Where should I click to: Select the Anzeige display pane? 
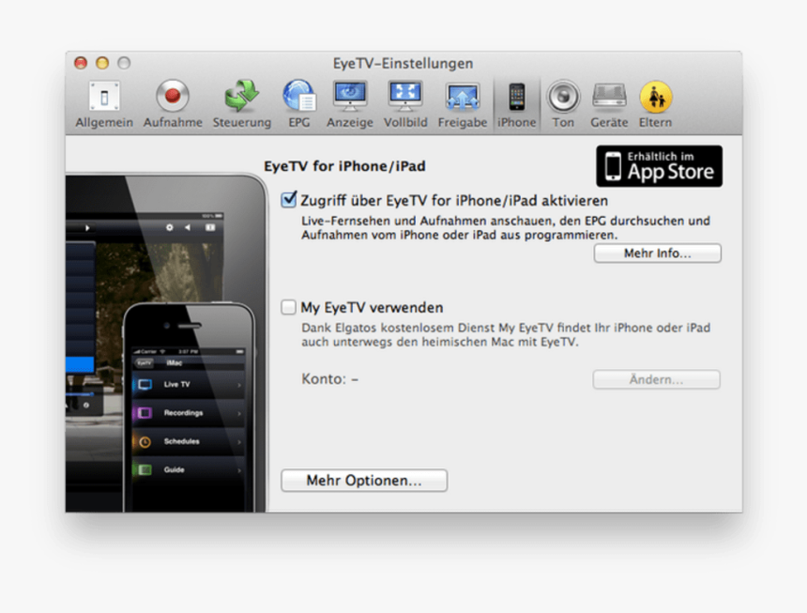coord(350,104)
